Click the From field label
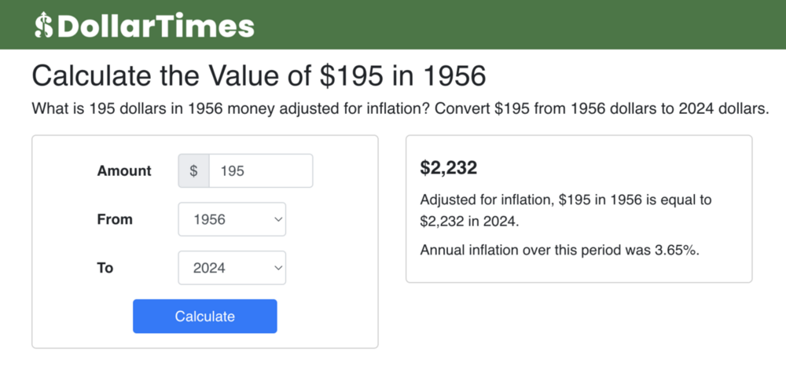Viewport: 786px width, 381px height. 115,220
